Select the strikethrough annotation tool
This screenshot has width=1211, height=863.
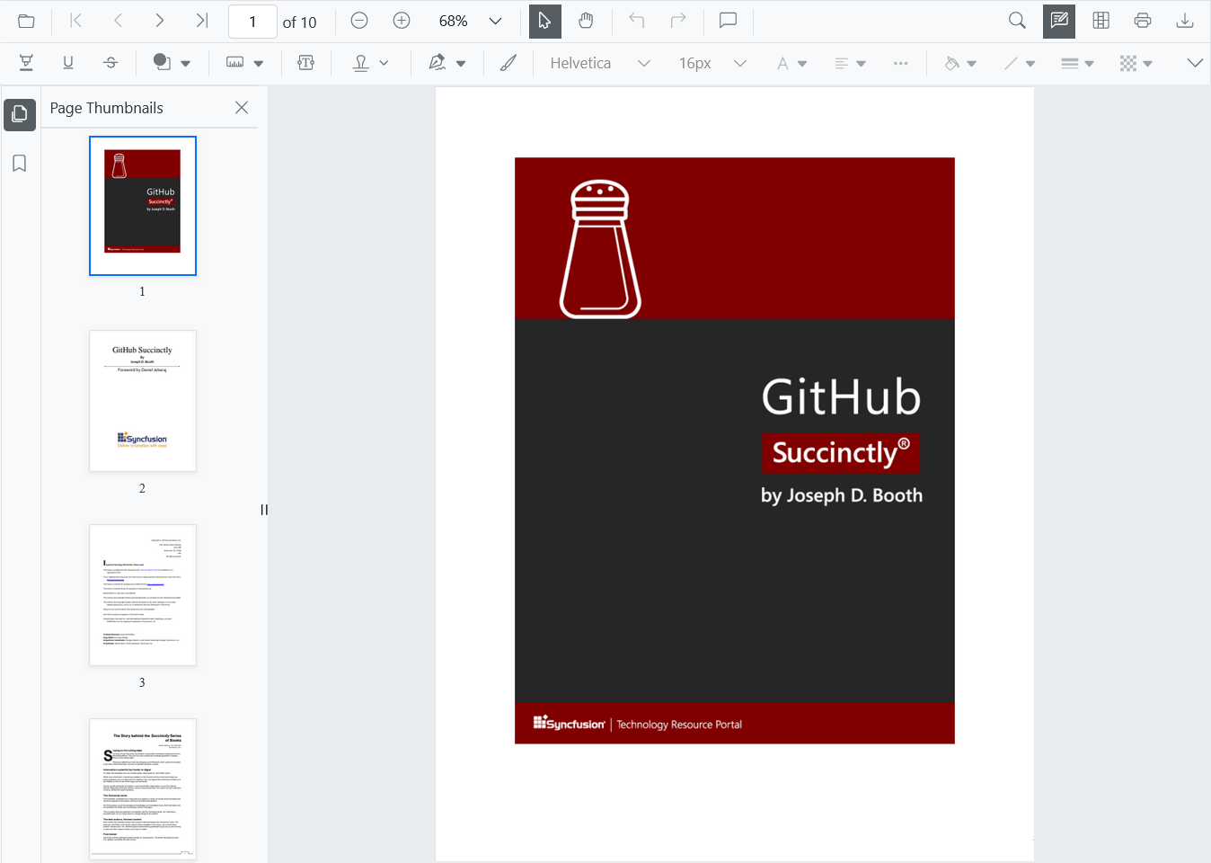[x=110, y=63]
